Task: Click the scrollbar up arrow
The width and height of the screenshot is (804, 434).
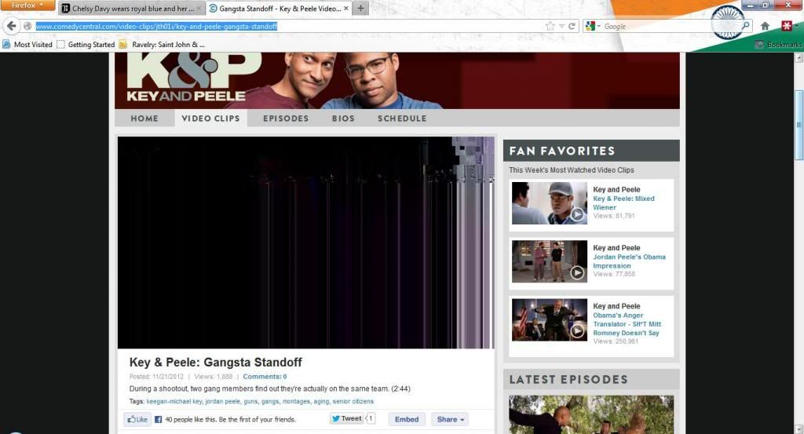Action: pyautogui.click(x=799, y=57)
